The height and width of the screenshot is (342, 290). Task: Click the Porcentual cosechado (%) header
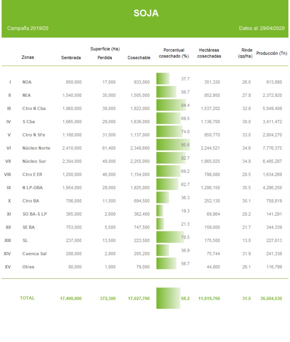174,53
